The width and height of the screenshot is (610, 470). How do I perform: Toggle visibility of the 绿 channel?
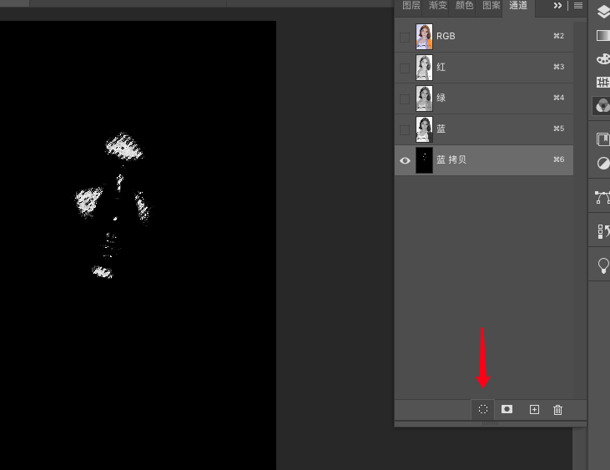pyautogui.click(x=405, y=99)
